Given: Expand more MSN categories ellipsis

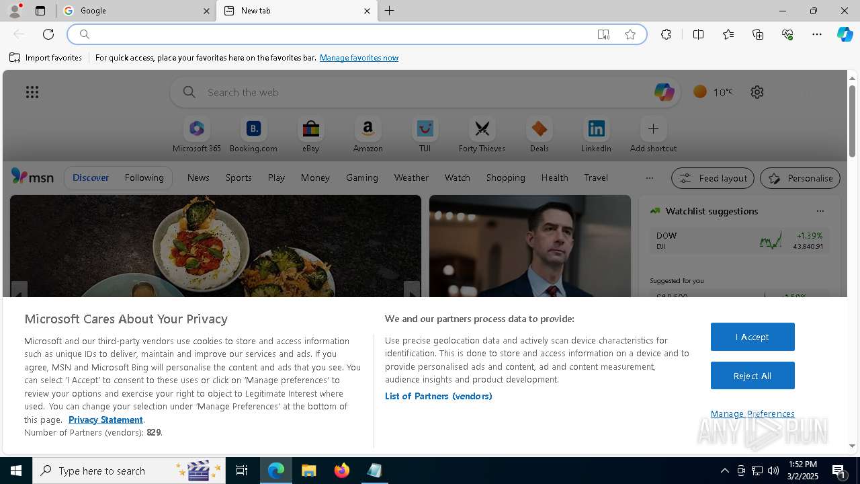Looking at the screenshot, I should click(649, 178).
